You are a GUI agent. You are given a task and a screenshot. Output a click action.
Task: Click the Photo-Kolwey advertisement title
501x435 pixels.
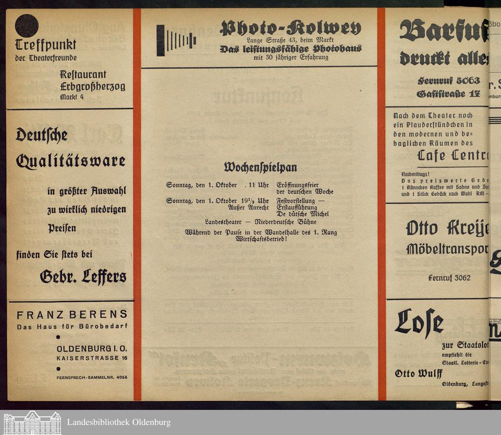point(292,29)
